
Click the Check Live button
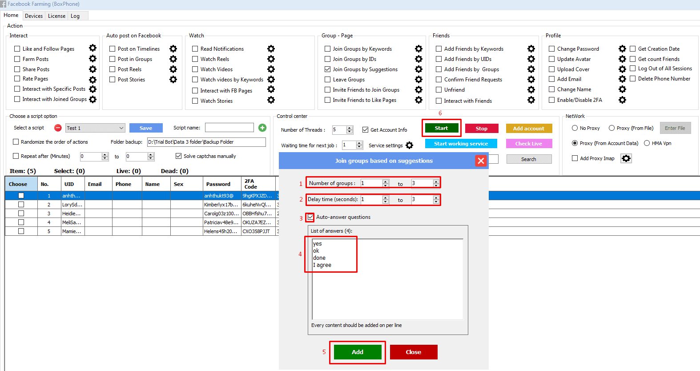point(529,144)
